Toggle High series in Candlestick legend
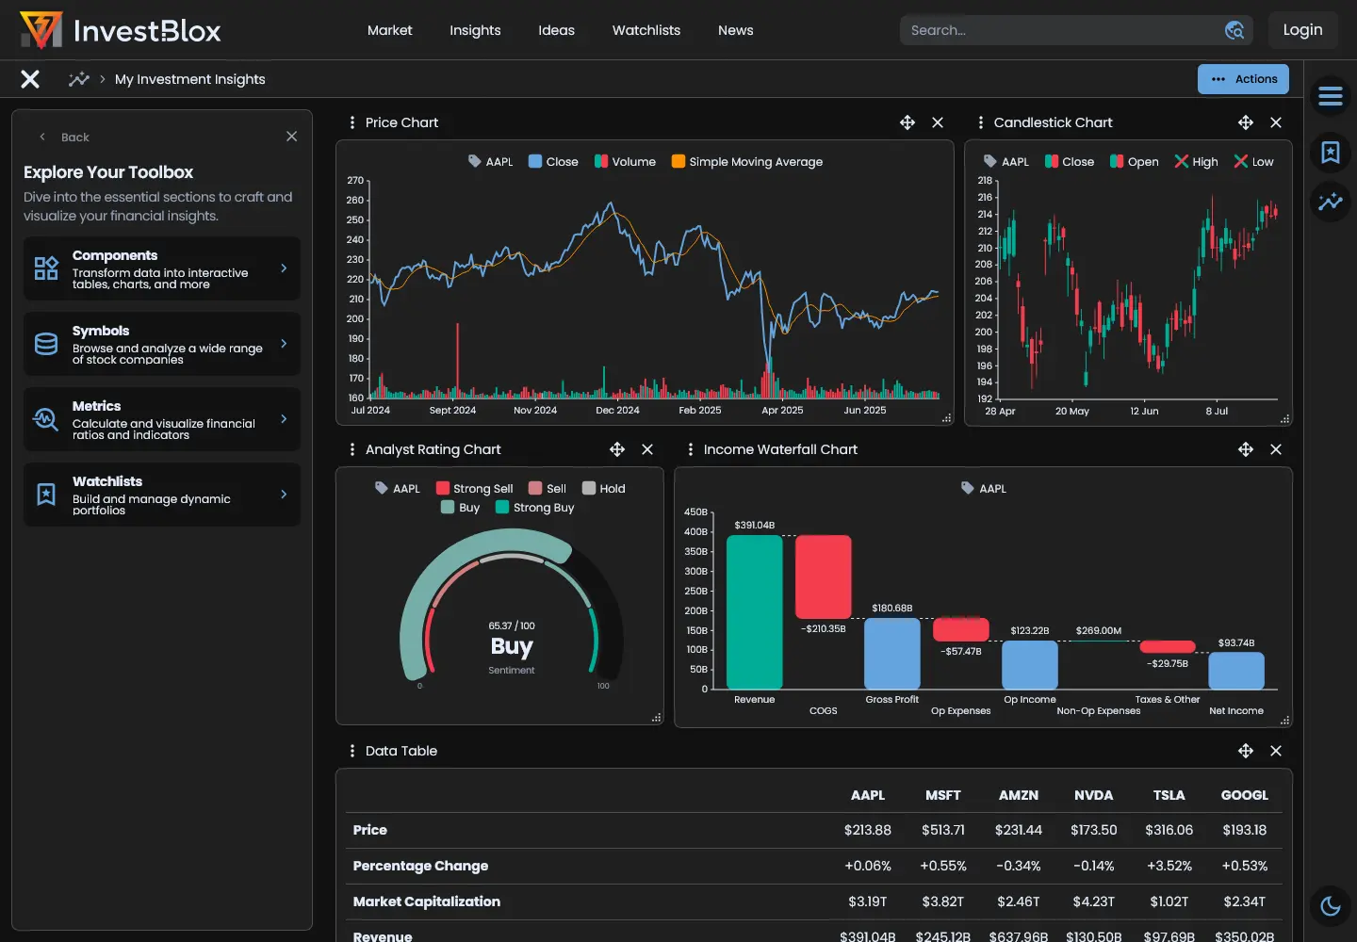The image size is (1357, 942). point(1196,162)
